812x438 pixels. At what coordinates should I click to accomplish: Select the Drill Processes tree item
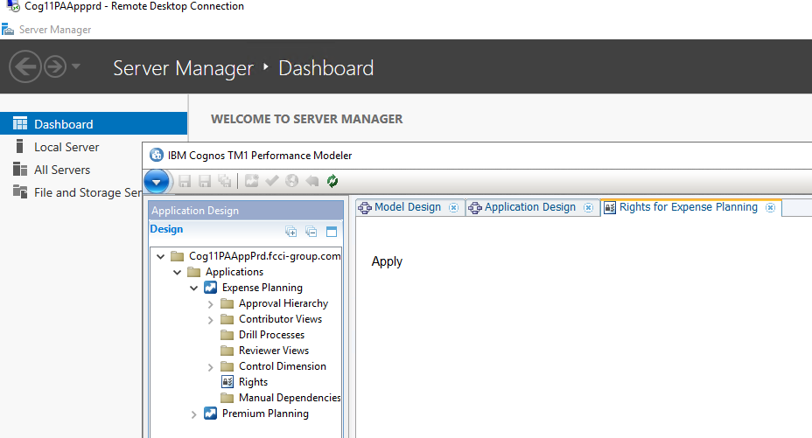271,335
